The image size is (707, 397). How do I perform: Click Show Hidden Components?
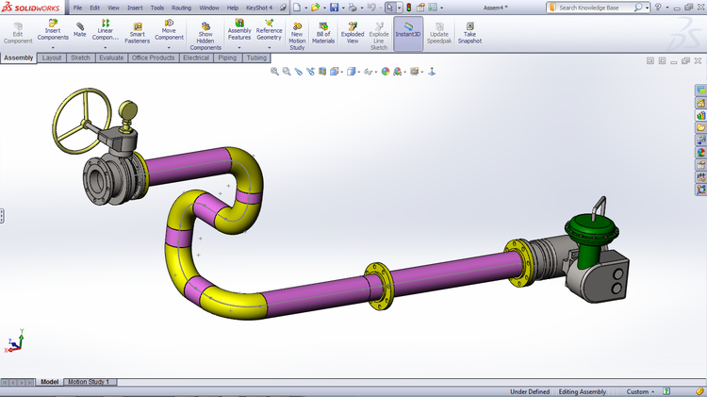click(205, 36)
